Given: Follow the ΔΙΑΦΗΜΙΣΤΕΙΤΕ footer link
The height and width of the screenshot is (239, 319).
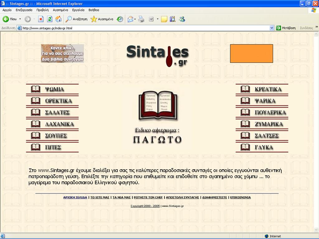Looking at the screenshot, I should pyautogui.click(x=214, y=197).
